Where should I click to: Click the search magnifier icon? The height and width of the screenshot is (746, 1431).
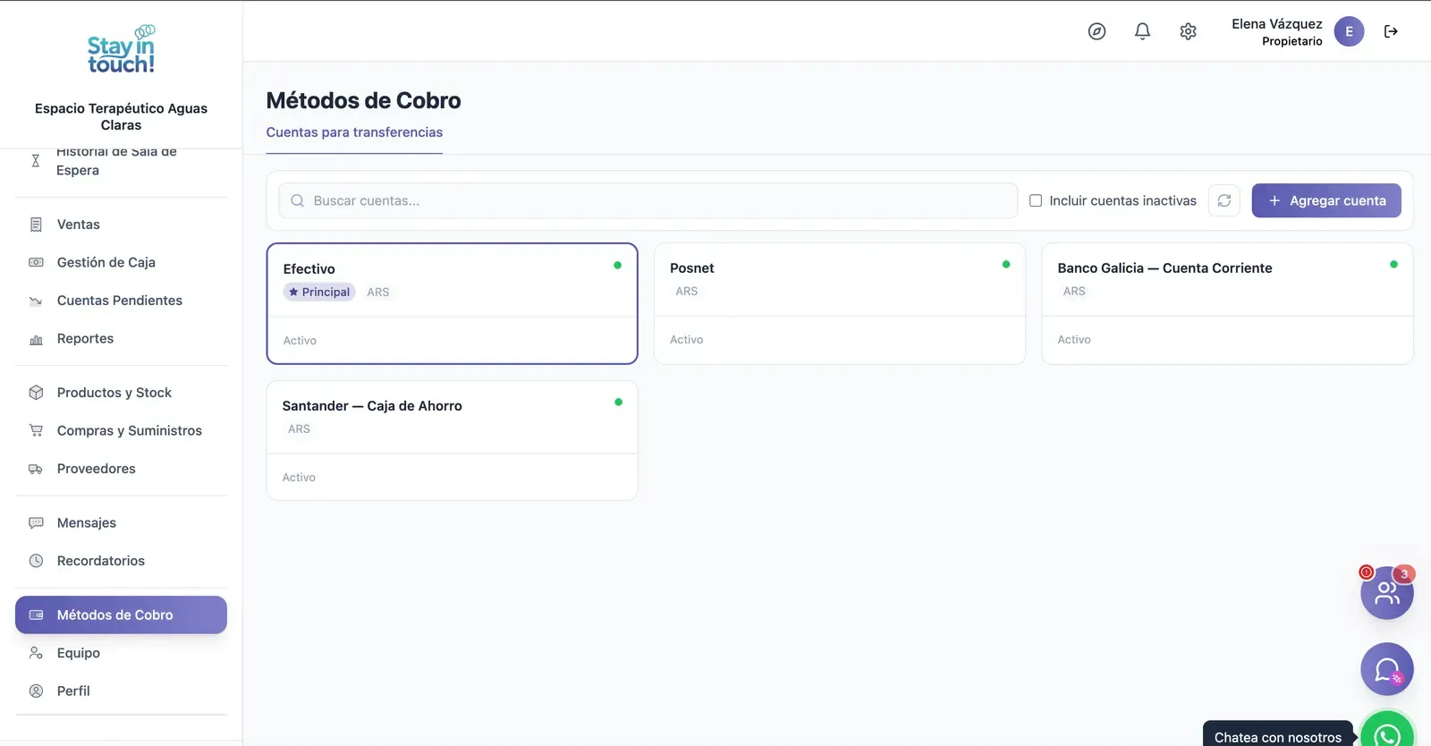298,200
